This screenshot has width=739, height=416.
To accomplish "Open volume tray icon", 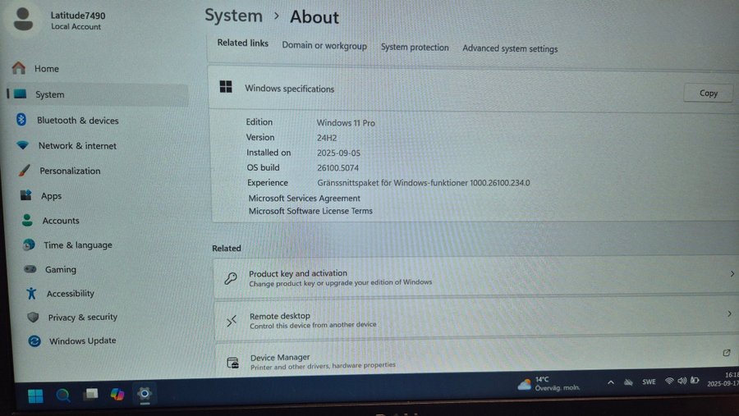I will click(682, 380).
